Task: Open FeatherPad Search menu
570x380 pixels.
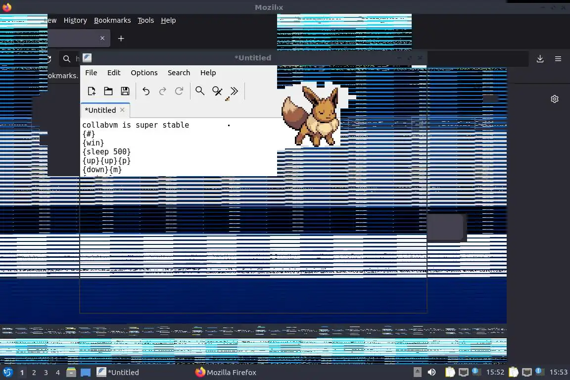Action: pos(179,73)
